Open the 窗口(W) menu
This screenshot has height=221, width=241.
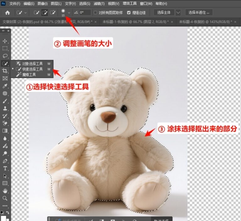[x=146, y=3]
